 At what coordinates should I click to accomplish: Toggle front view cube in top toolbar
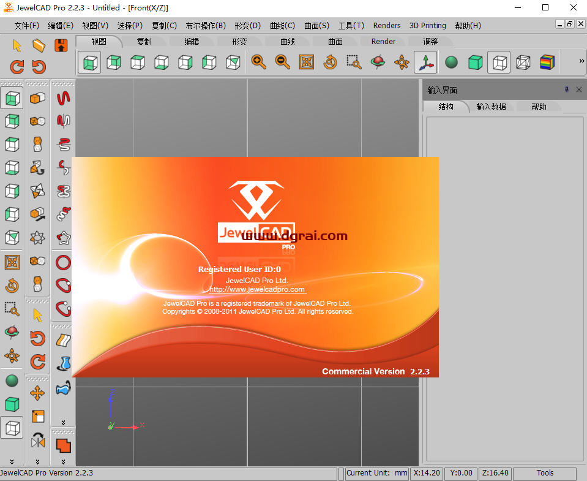[90, 62]
